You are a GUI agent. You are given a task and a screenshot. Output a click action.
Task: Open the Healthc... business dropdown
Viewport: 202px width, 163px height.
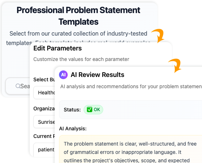[x=44, y=93]
